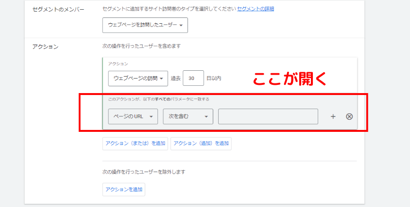Focus the 30 days number field

(x=193, y=78)
